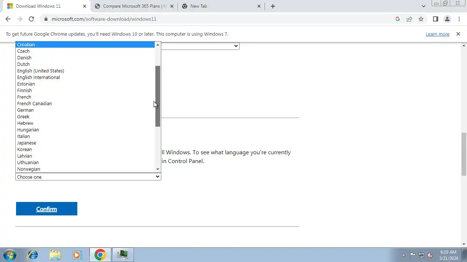Close the Download Windows 11 tab
Screen dimensions: 467x262
tap(85, 6)
